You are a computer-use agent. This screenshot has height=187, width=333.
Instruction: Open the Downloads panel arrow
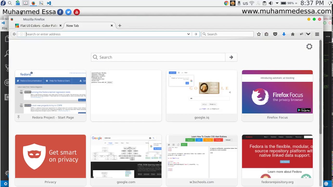point(284,34)
